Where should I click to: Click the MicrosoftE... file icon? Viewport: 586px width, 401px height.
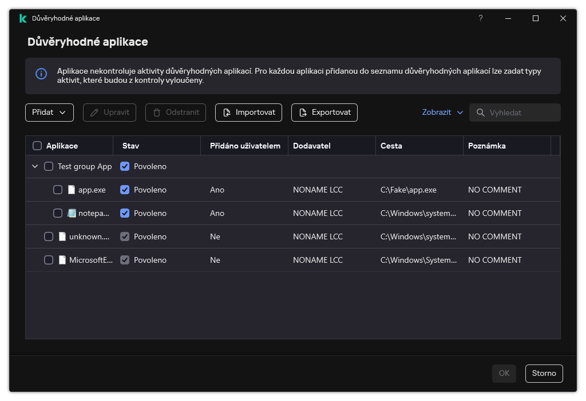click(62, 260)
